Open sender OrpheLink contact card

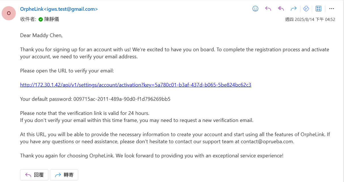pyautogui.click(x=59, y=9)
